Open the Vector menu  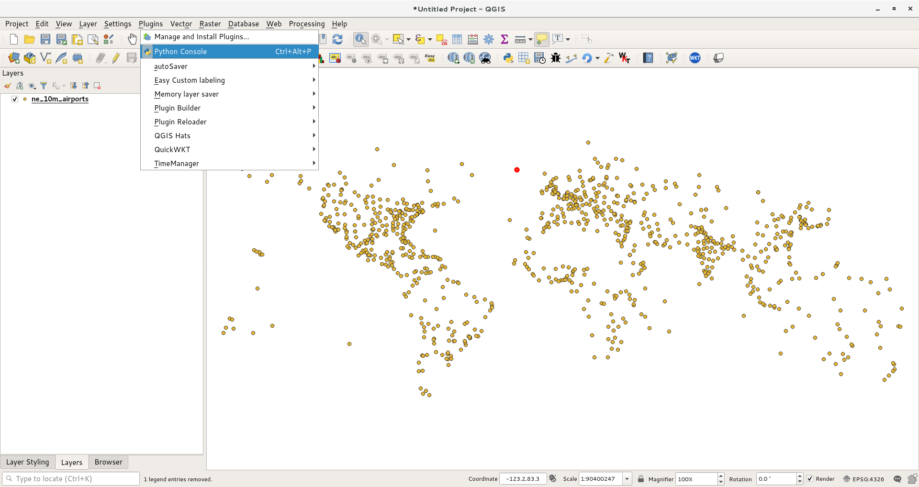click(181, 23)
